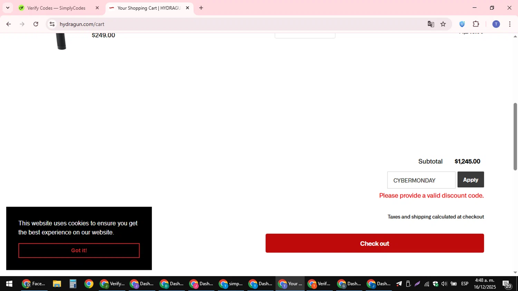Open Windows Security tray icon
Viewport: 518px width, 291px height.
click(435, 284)
